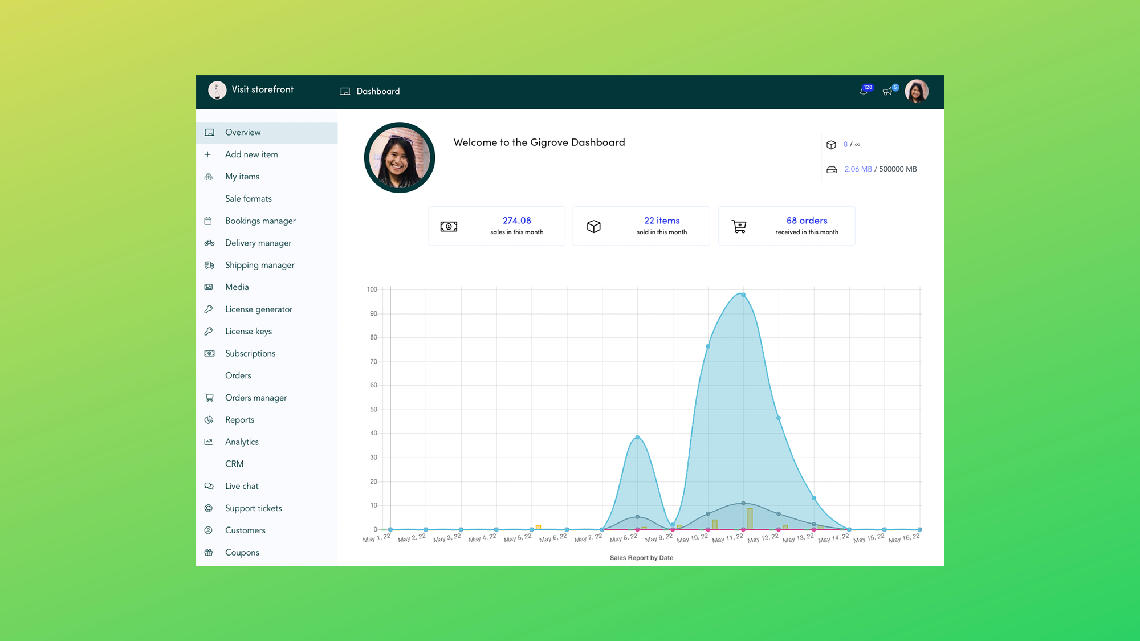Click the Support tickets lifebuoy icon
1140x641 pixels.
[x=209, y=508]
